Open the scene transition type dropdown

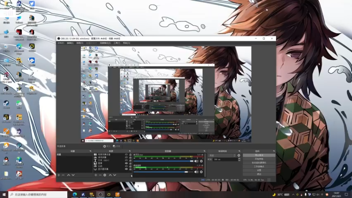tap(222, 155)
